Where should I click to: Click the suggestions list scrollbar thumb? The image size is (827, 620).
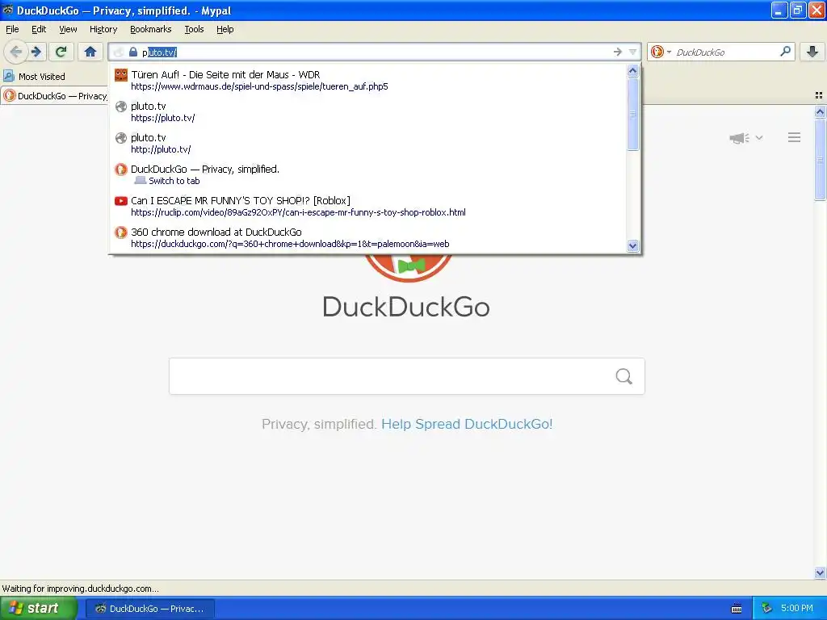[x=633, y=114]
